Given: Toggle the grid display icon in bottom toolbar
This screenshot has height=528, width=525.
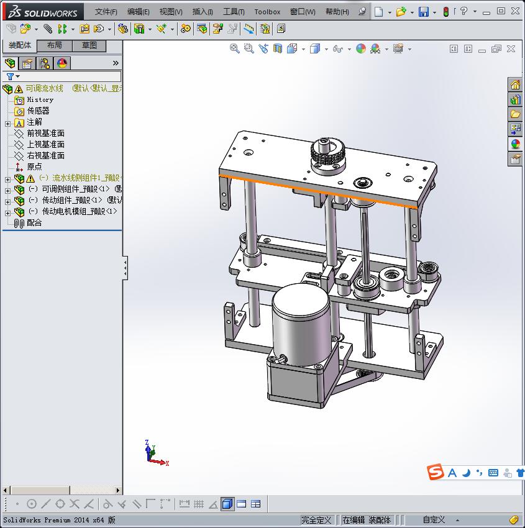Looking at the screenshot, I should (x=199, y=504).
